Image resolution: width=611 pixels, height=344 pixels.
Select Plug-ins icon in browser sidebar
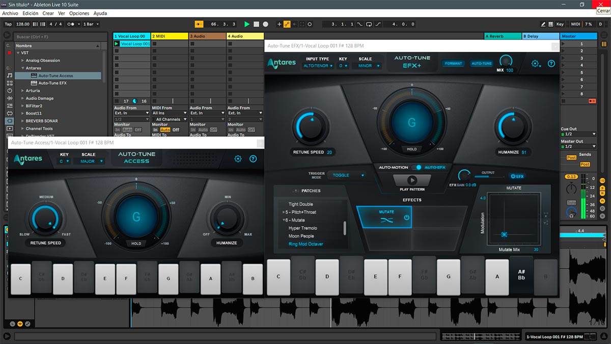[x=9, y=121]
